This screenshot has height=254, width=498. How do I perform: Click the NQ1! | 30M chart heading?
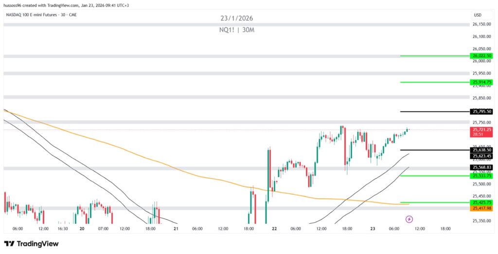click(236, 30)
